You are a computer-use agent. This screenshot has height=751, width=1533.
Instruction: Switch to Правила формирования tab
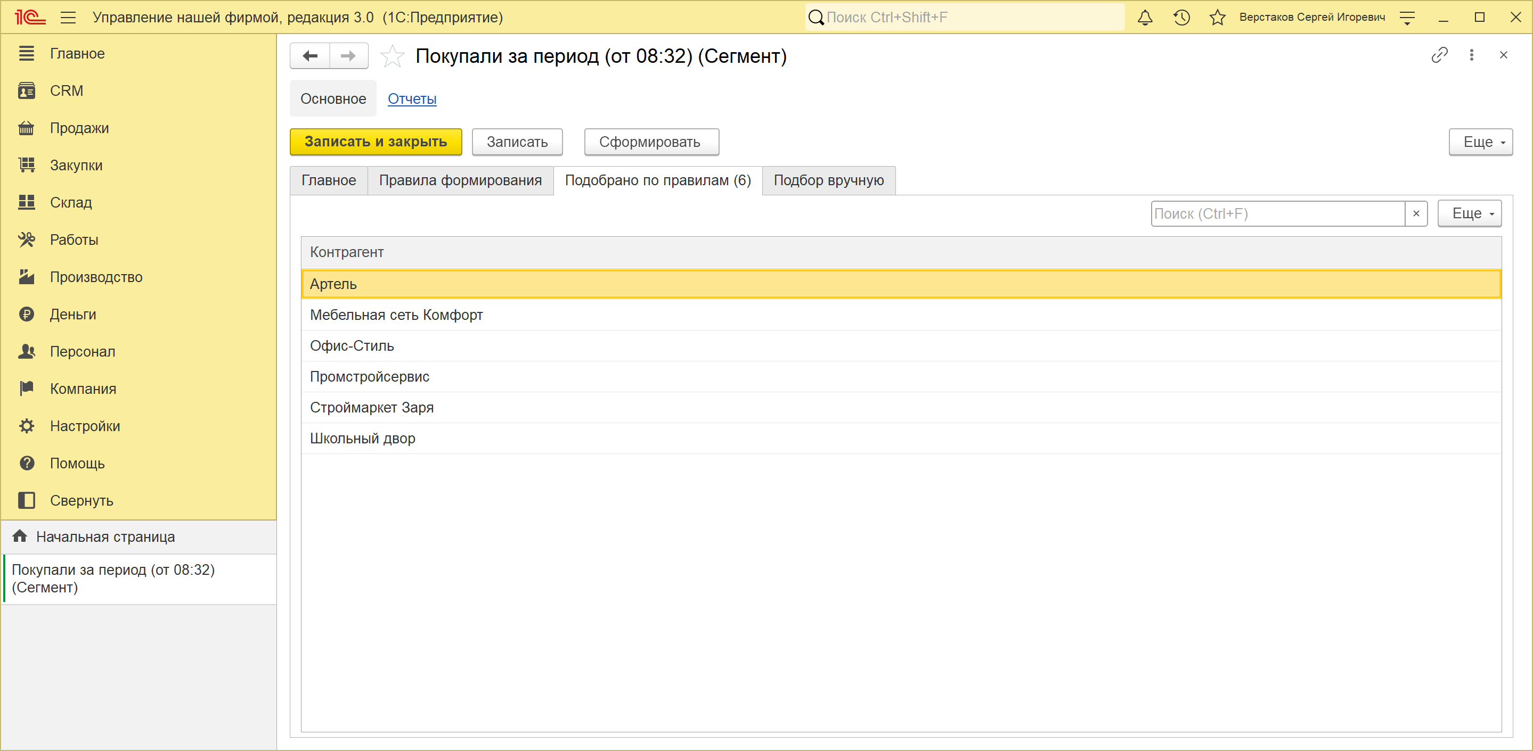pyautogui.click(x=460, y=180)
